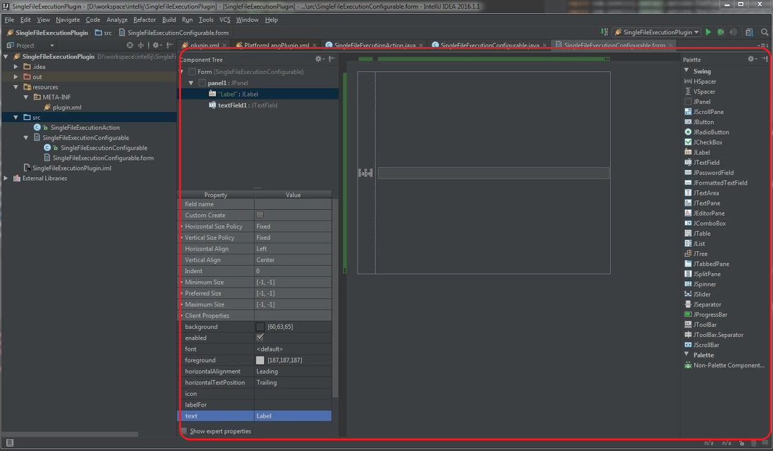The image size is (773, 451).
Task: Click the JButton icon in Palette
Action: pyautogui.click(x=688, y=122)
